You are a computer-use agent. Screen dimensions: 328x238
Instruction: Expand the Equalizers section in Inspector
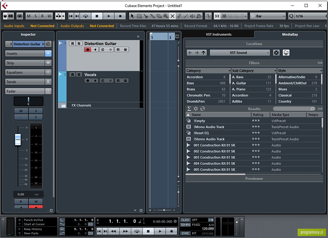(25, 72)
